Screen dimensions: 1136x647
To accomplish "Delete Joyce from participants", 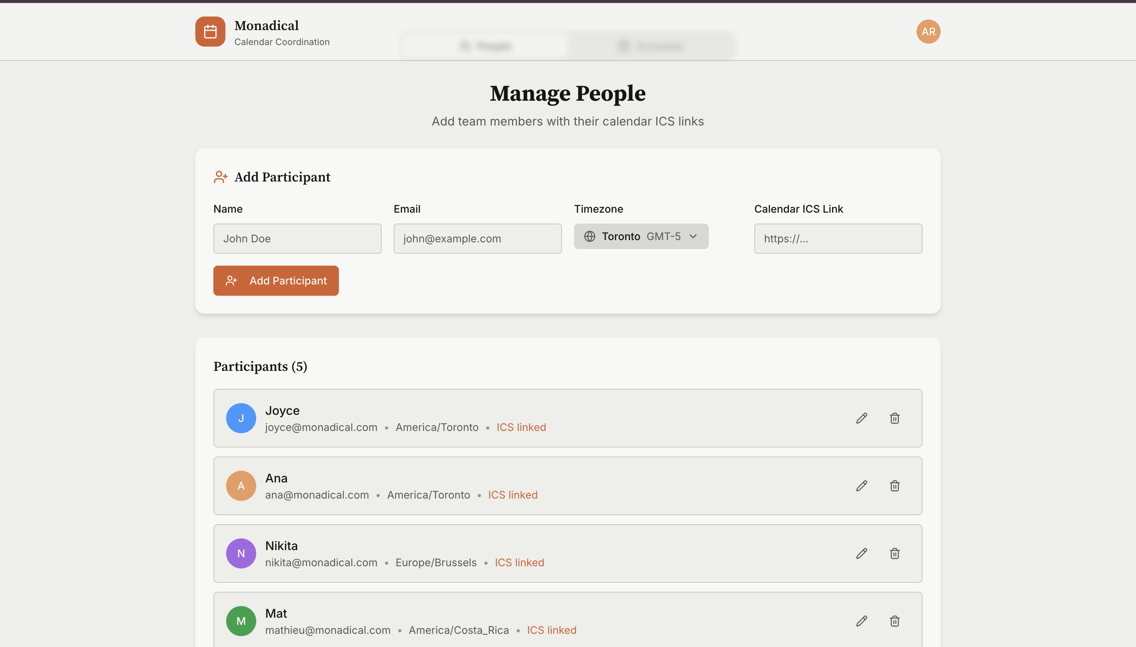I will click(894, 418).
